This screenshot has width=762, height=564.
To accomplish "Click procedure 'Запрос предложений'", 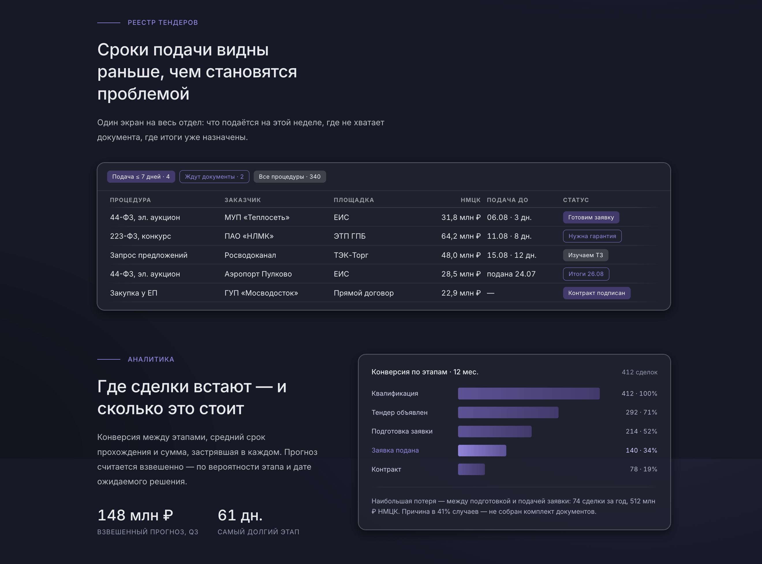I will point(149,255).
